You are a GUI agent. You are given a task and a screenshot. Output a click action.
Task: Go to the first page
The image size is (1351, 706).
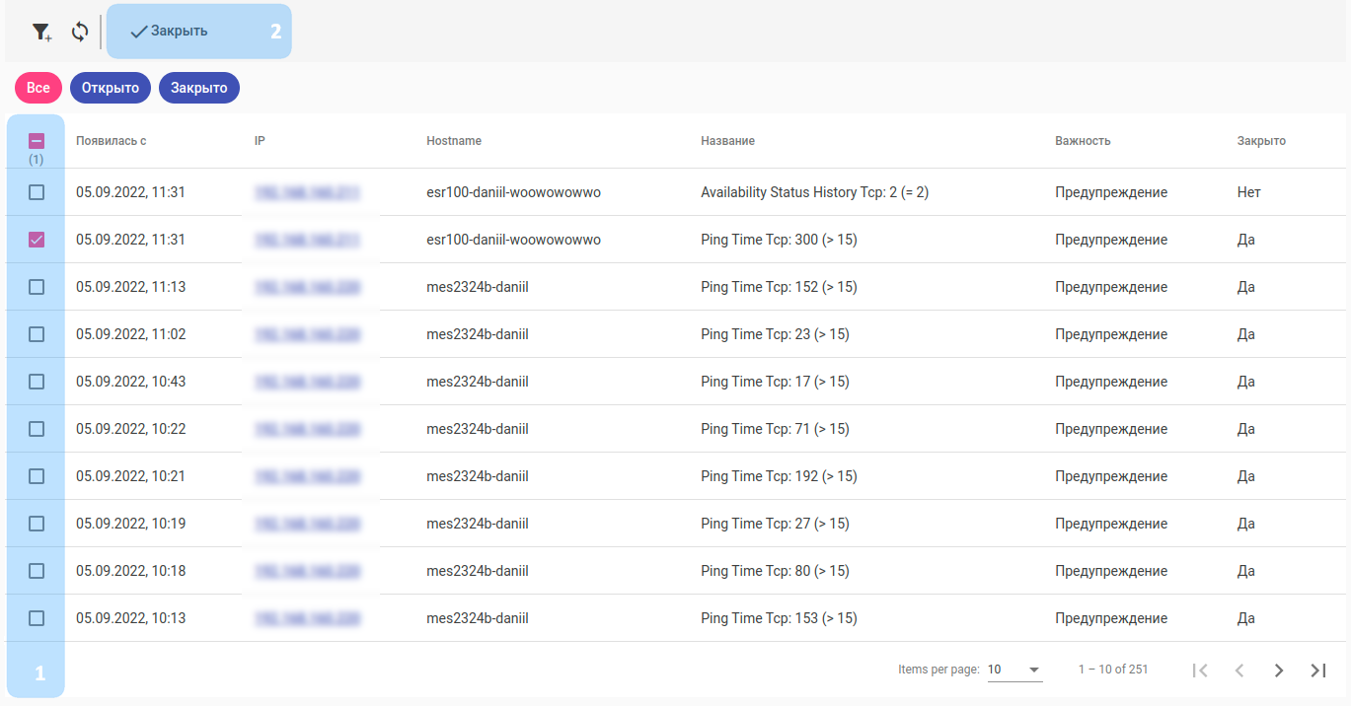(1200, 671)
